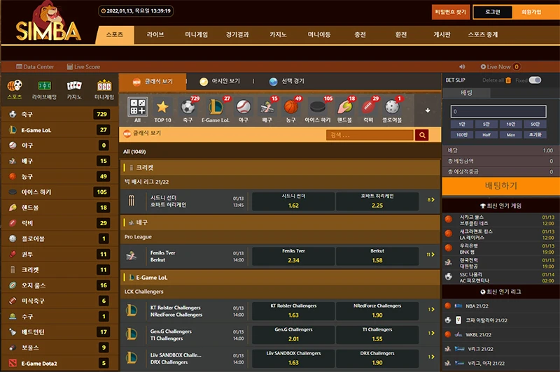The height and width of the screenshot is (372, 560).
Task: Open 미니게임 main menu
Action: (x=197, y=34)
